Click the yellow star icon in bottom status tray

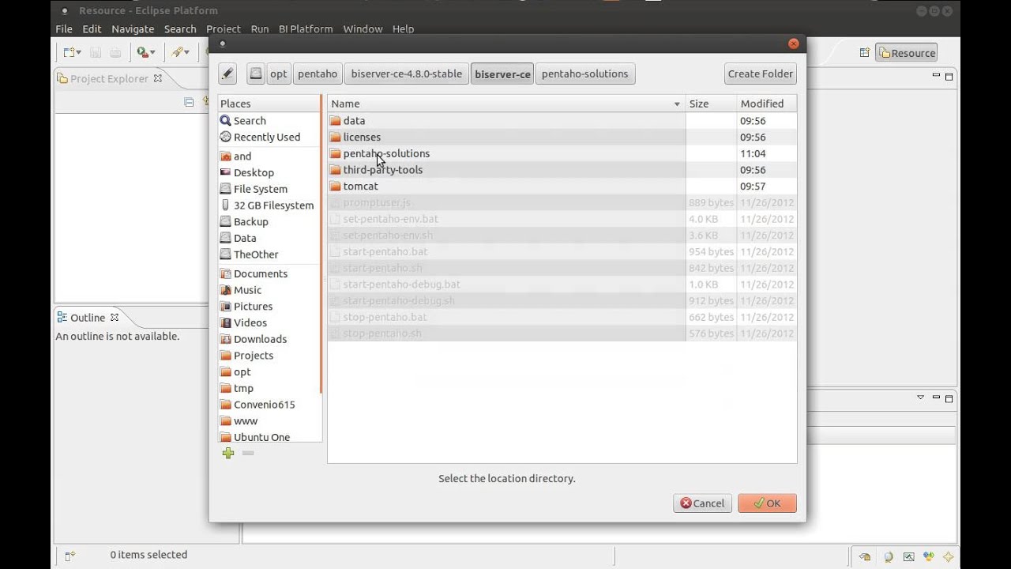(x=949, y=556)
